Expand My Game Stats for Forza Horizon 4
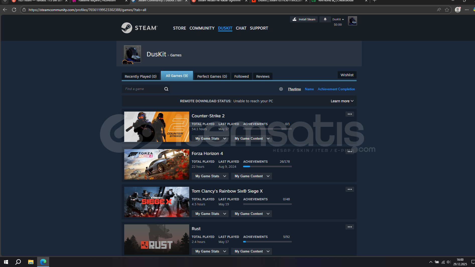 [210, 176]
